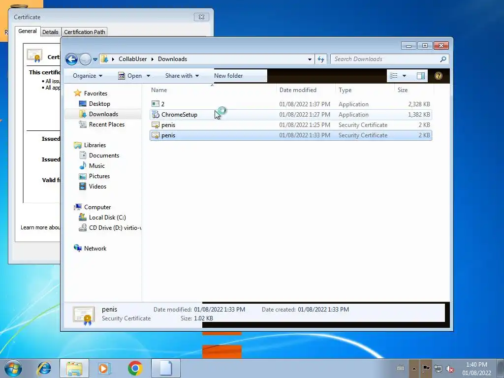Open Recent Places in the sidebar

[106, 125]
